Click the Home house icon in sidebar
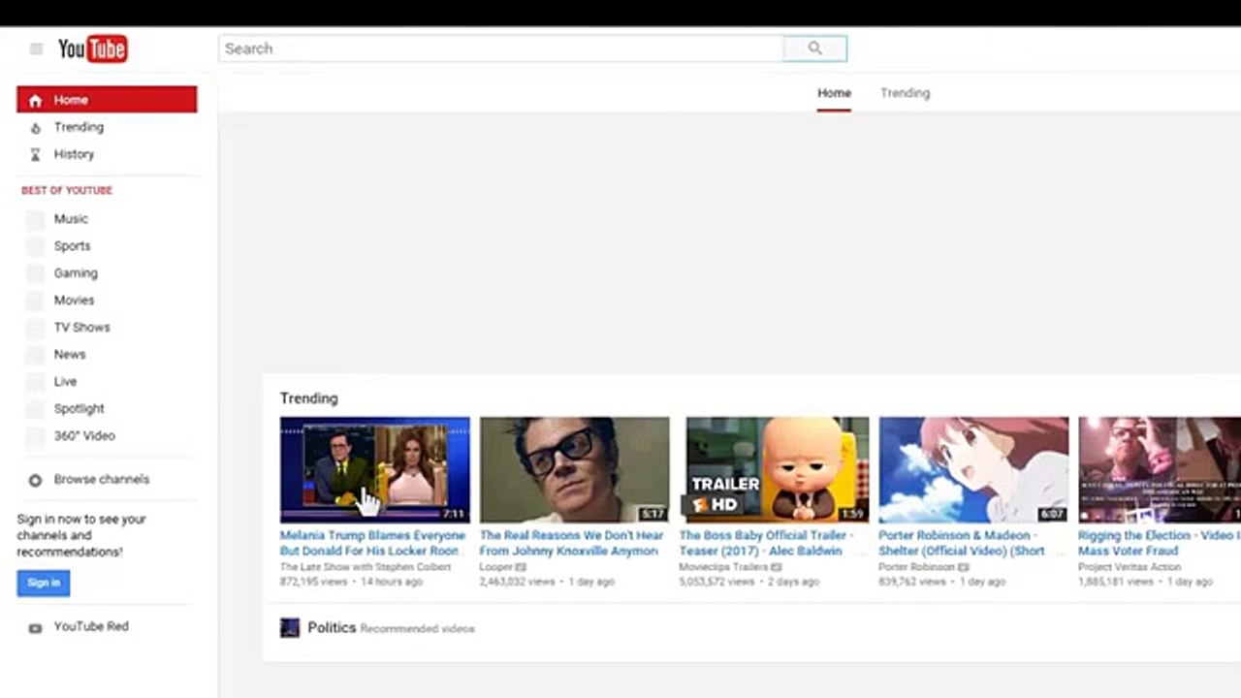Screen dimensions: 1241x698 point(35,100)
